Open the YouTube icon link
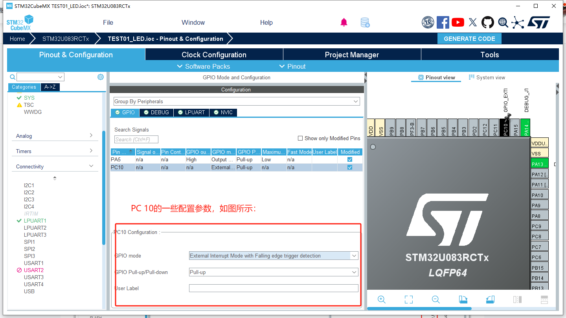The width and height of the screenshot is (566, 318). pos(458,22)
